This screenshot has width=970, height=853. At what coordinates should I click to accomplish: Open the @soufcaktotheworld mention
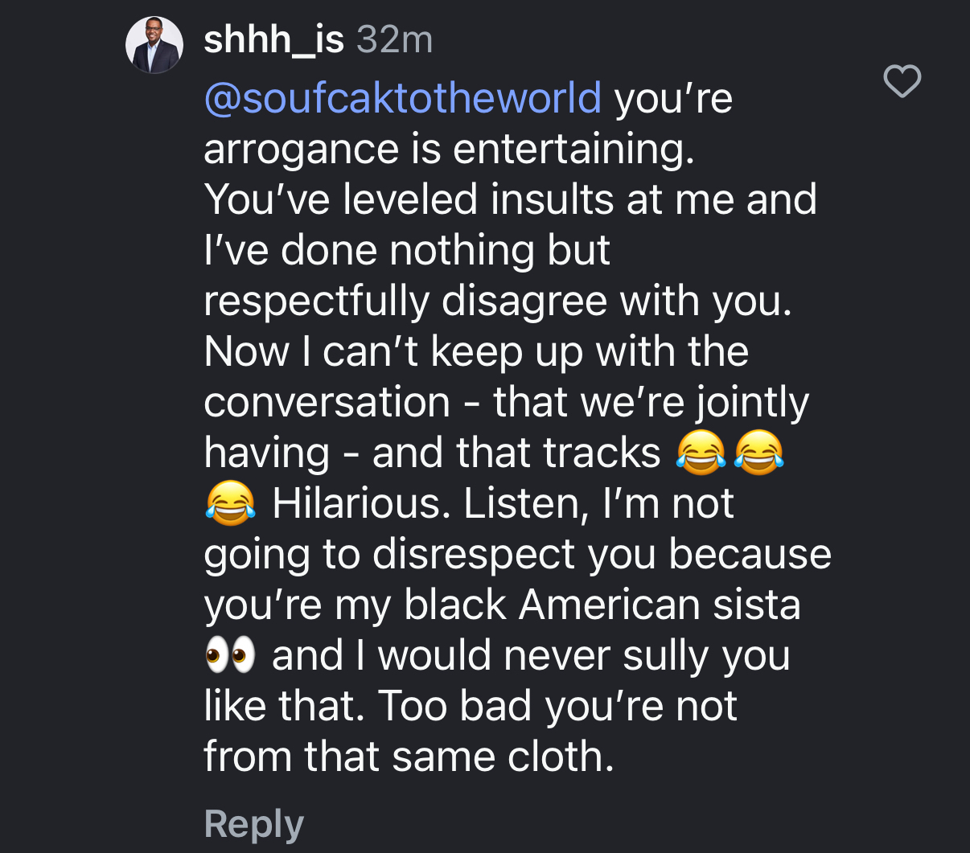coord(402,98)
